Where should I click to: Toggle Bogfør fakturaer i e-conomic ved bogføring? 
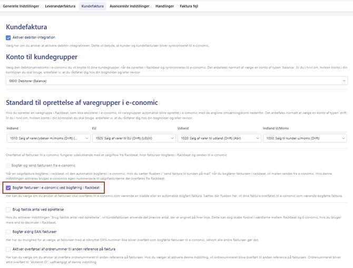[x=8, y=187]
